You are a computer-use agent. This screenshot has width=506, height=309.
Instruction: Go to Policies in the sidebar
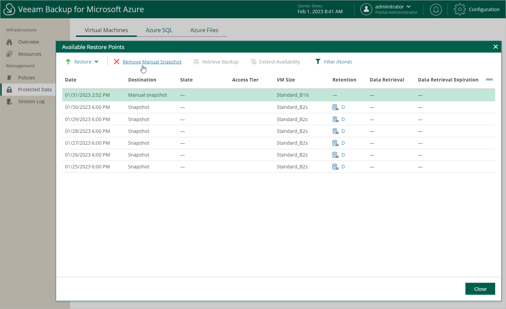26,78
